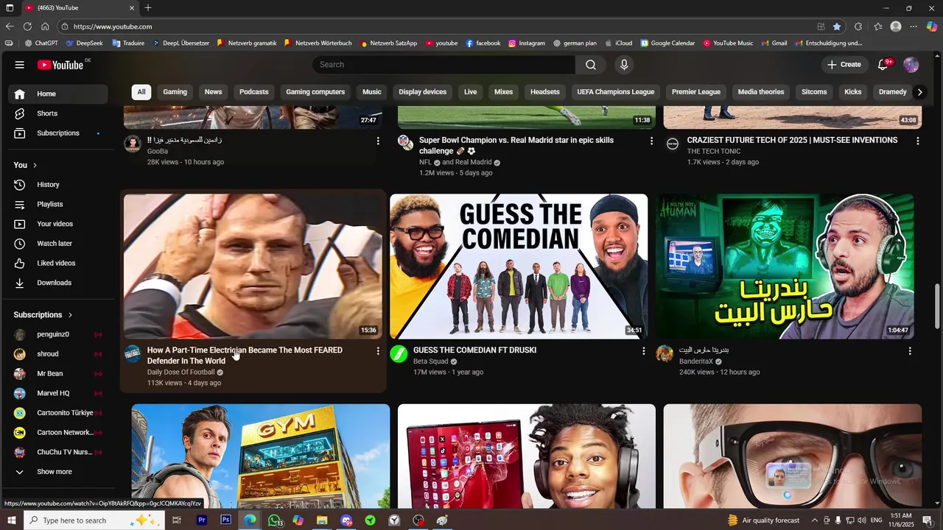Open Subscriptions in the sidebar
The height and width of the screenshot is (530, 943).
(57, 133)
